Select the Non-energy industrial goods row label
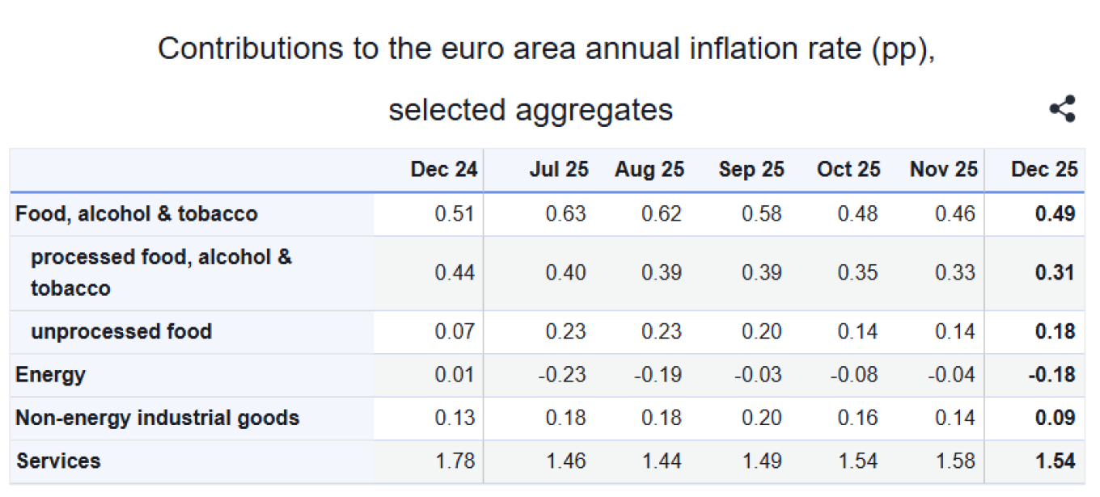 [158, 419]
